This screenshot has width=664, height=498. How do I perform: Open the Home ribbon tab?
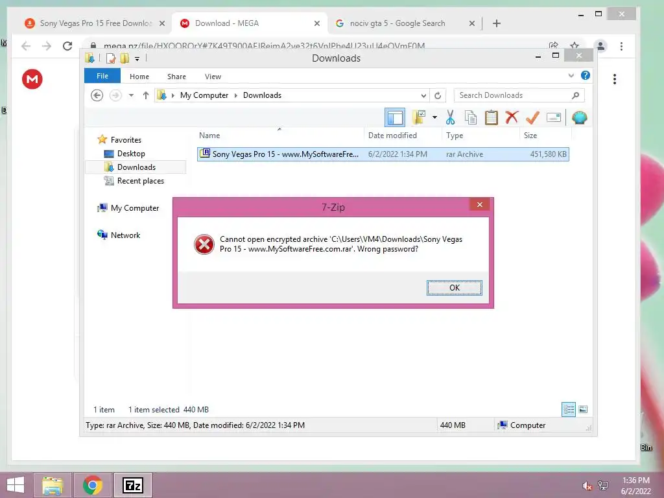pyautogui.click(x=139, y=77)
